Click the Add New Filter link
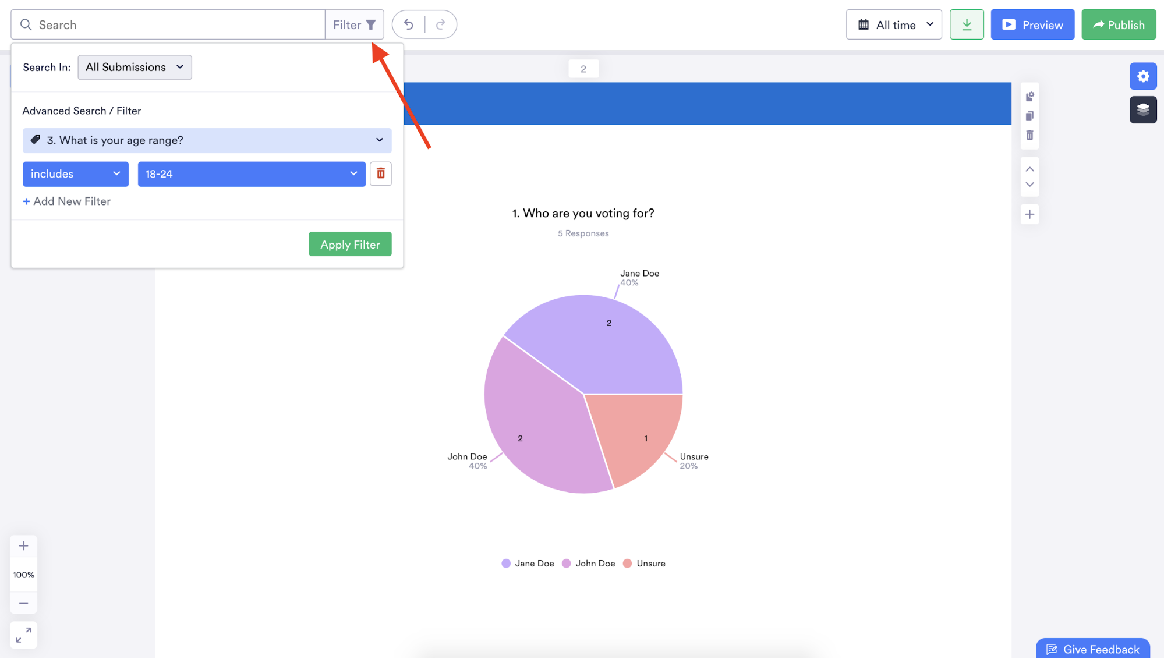Viewport: 1164px width, 659px height. [x=66, y=201]
